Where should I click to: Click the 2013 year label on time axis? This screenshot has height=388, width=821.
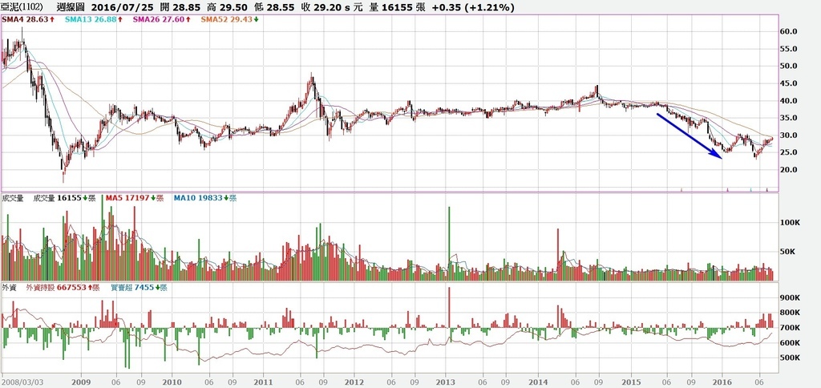446,382
